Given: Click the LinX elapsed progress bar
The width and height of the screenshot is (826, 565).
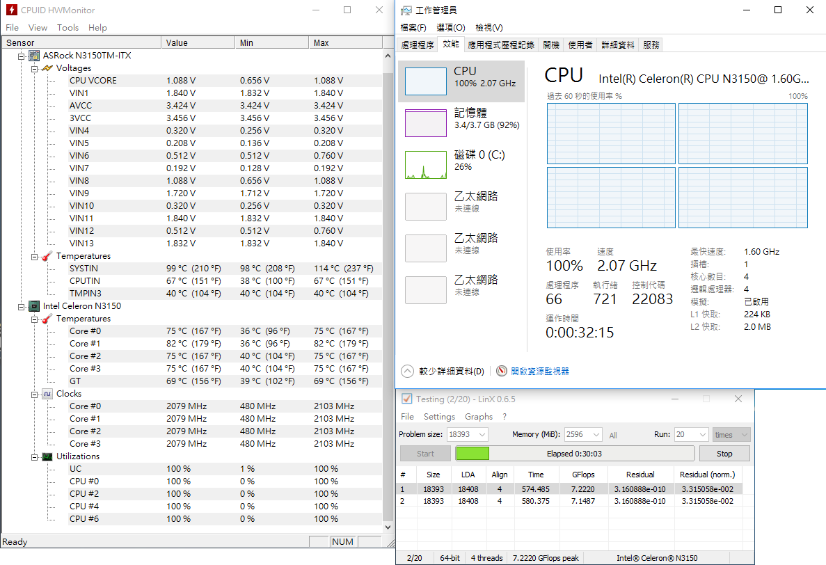Looking at the screenshot, I should (x=575, y=454).
